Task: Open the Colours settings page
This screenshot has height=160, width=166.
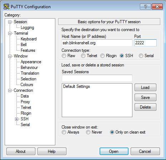Action: pos(27,85)
